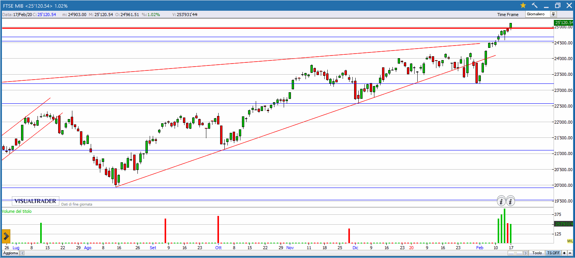Click the minimum value m: 24'903.00
This screenshot has height=258, width=575.
74,15
